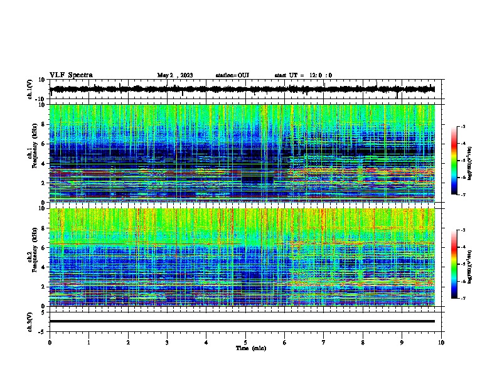Click the "-7" label on ch.1 color scale
Screen dimensions: 497x384
462,195
